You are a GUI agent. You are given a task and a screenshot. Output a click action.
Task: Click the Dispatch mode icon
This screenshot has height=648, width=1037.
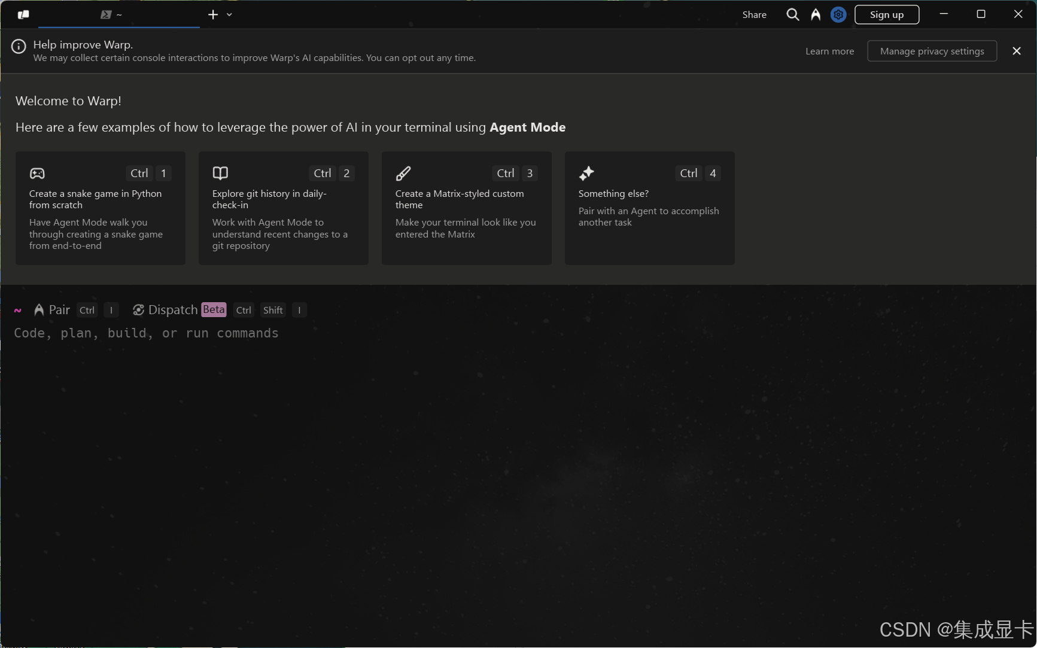(138, 310)
